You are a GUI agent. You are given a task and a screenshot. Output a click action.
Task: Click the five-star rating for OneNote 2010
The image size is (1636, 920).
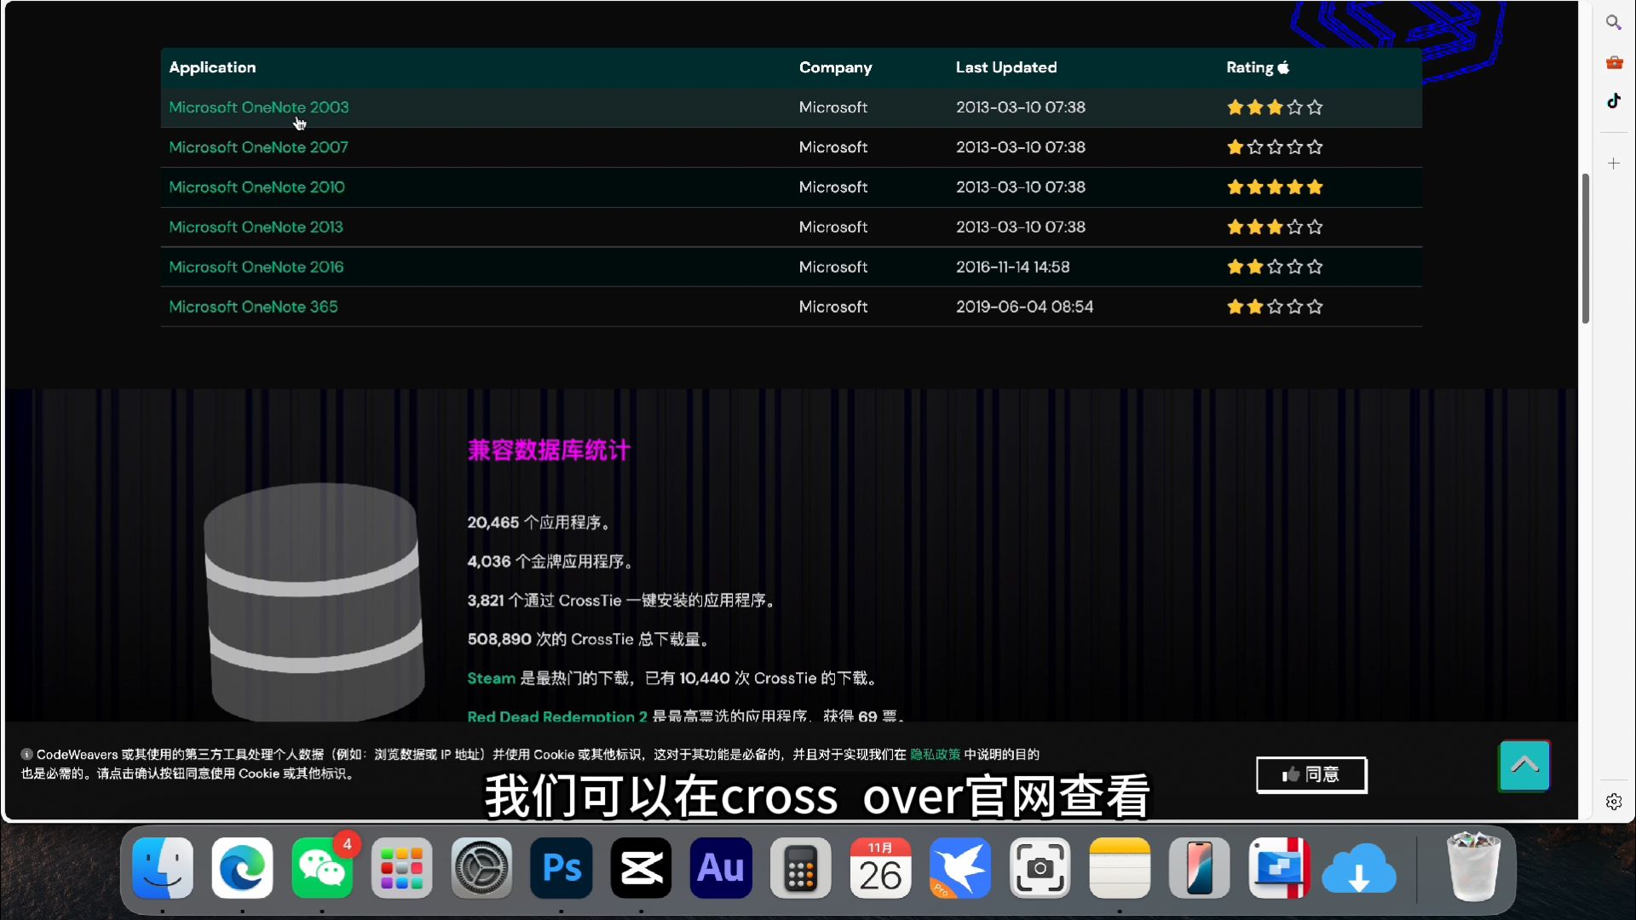(x=1275, y=187)
